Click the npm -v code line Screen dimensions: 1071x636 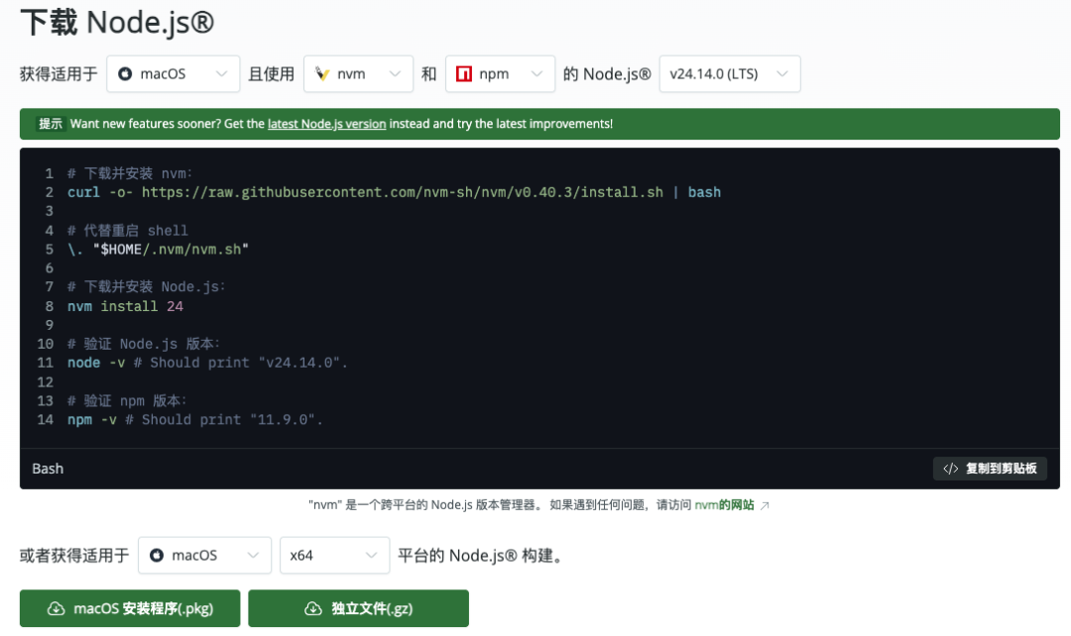click(194, 420)
